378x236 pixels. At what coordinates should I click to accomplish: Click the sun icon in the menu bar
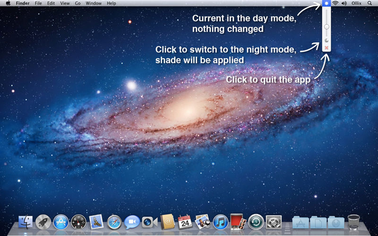326,3
